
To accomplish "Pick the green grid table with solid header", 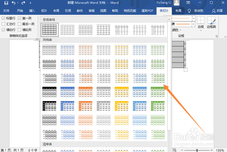I will coord(158,92).
